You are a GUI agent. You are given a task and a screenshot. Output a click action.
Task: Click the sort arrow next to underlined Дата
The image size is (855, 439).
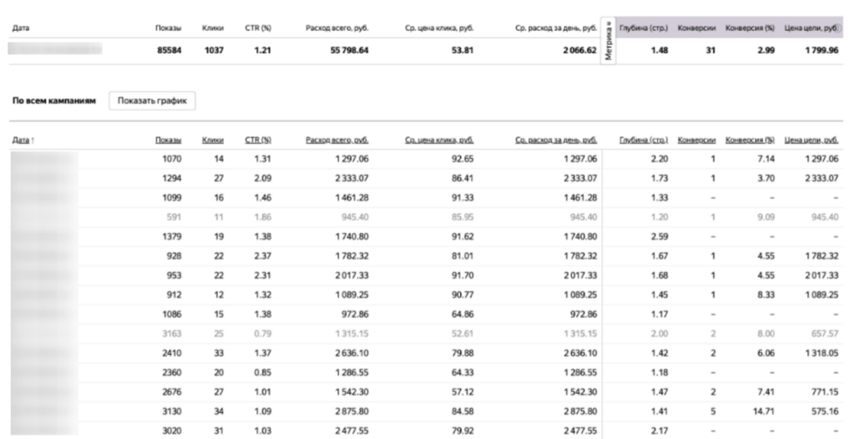[33, 140]
